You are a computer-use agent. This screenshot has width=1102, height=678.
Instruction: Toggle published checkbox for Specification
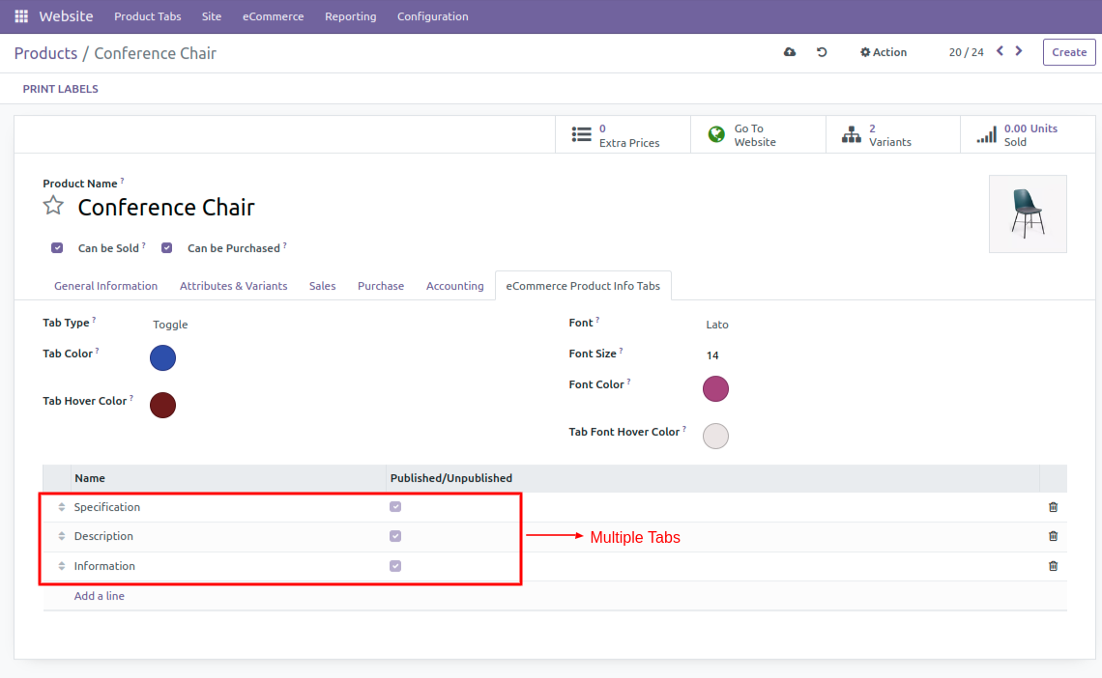click(395, 507)
